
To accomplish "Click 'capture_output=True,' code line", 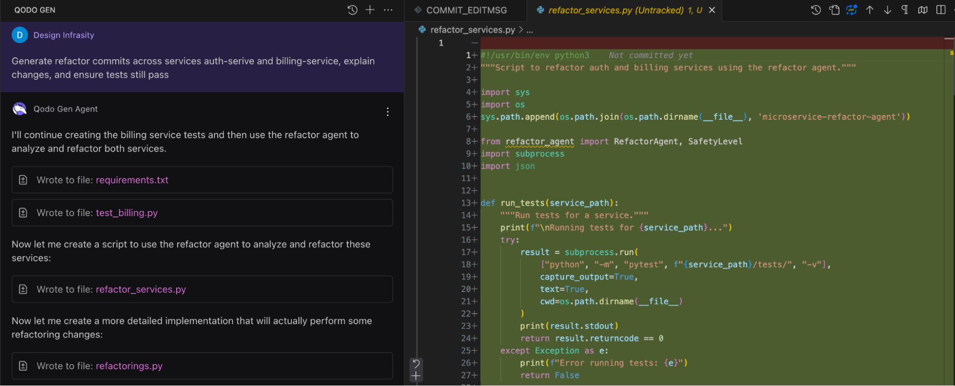I will (589, 277).
